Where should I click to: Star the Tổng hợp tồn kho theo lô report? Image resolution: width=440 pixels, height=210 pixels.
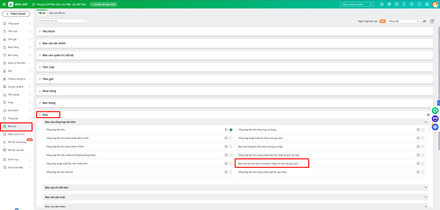231,172
